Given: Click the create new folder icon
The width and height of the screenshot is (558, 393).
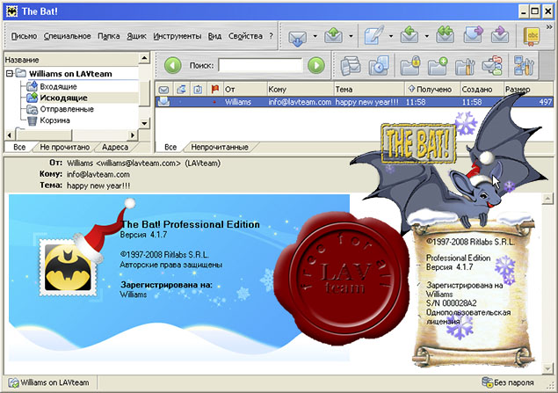Looking at the screenshot, I should 438,65.
